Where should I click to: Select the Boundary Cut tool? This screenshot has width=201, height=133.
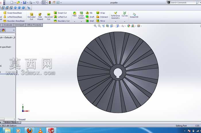61,21
